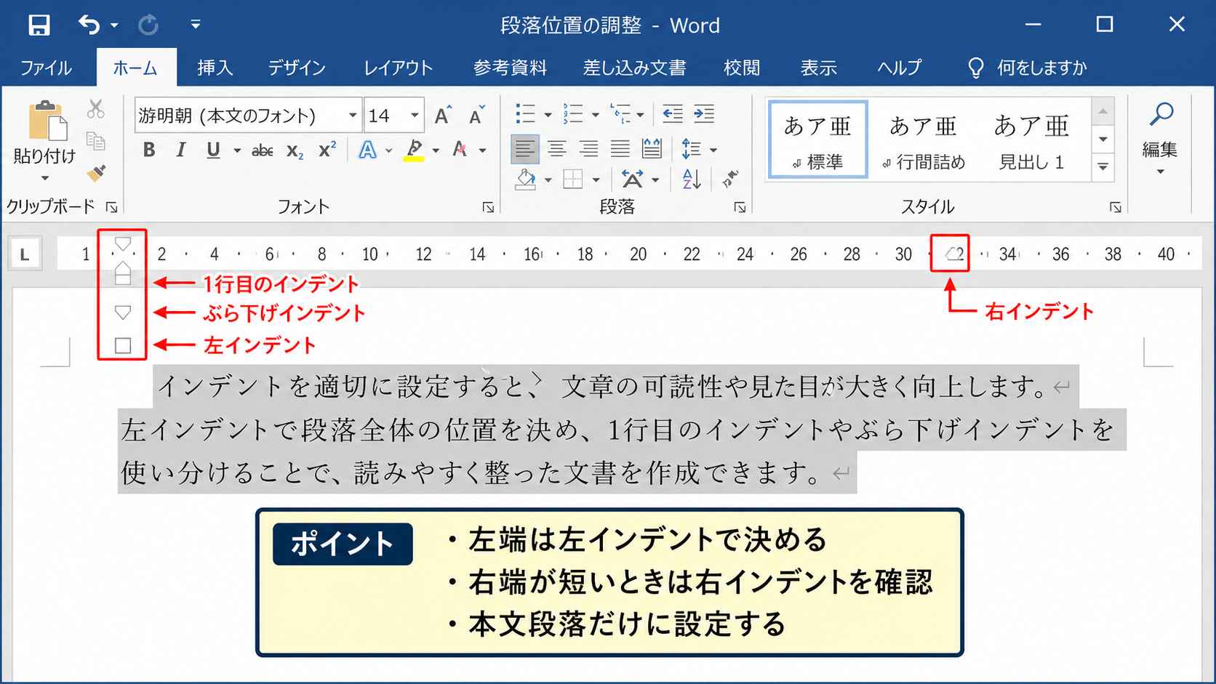1216x684 pixels.
Task: Toggle underline formatting
Action: [212, 150]
